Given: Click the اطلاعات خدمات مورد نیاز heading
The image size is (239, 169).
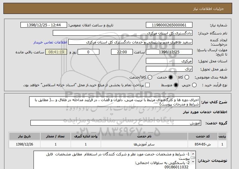Looking at the screenshot, I should click(205, 112).
